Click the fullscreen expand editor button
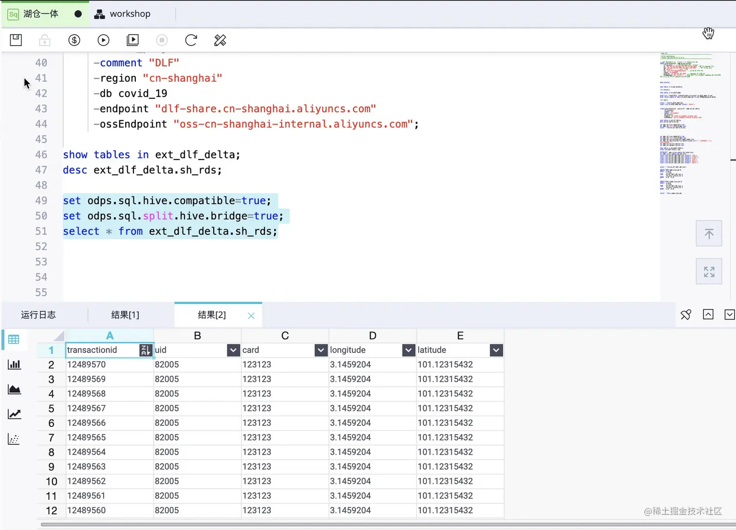Image resolution: width=736 pixels, height=530 pixels. 709,271
